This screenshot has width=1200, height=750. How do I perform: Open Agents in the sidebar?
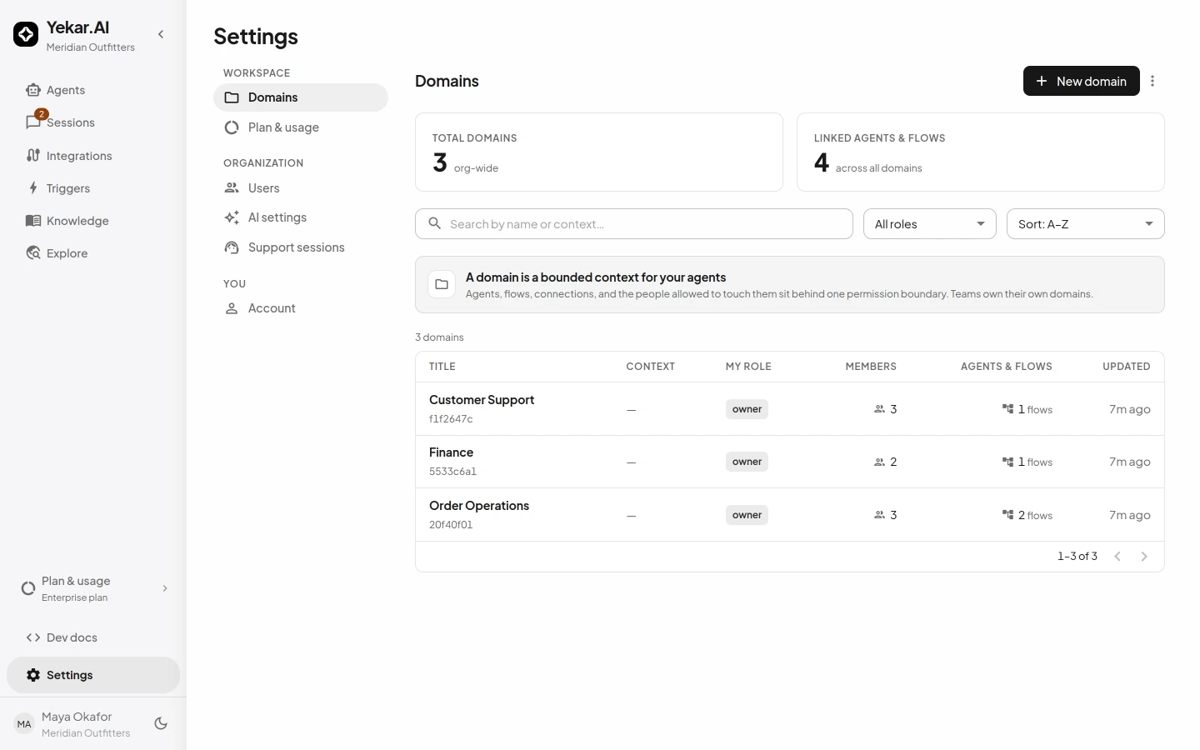tap(93, 90)
